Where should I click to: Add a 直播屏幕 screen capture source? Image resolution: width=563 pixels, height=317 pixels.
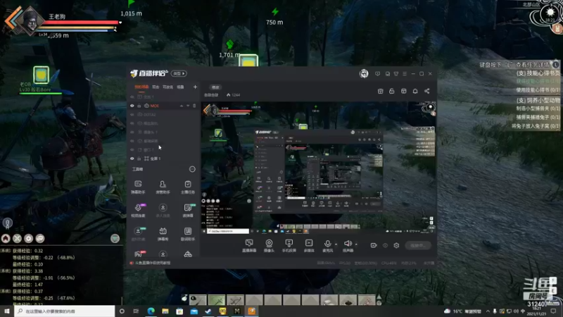[249, 246]
